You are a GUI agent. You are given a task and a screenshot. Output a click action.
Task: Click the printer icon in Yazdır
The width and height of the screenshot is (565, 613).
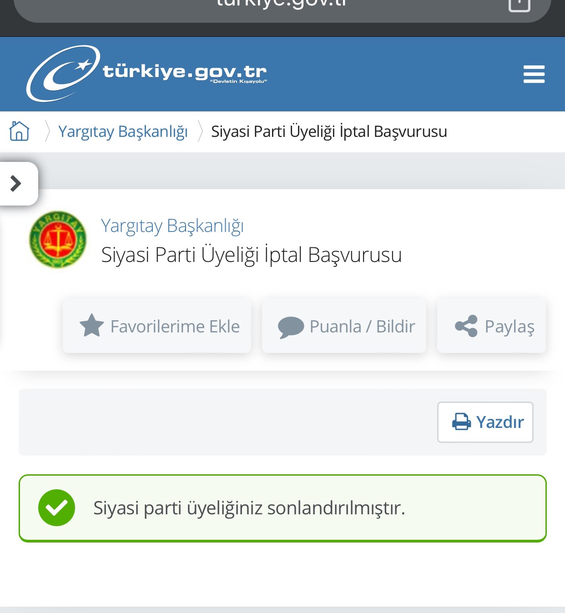pyautogui.click(x=461, y=422)
